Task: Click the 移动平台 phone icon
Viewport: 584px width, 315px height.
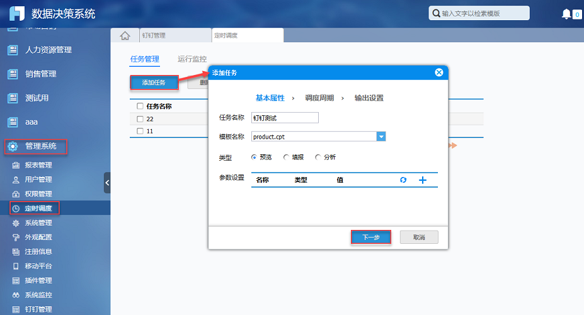Action: (x=16, y=266)
